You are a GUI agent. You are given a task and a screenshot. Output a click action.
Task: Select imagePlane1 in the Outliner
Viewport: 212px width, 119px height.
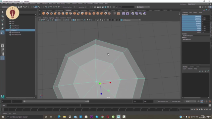[15, 26]
